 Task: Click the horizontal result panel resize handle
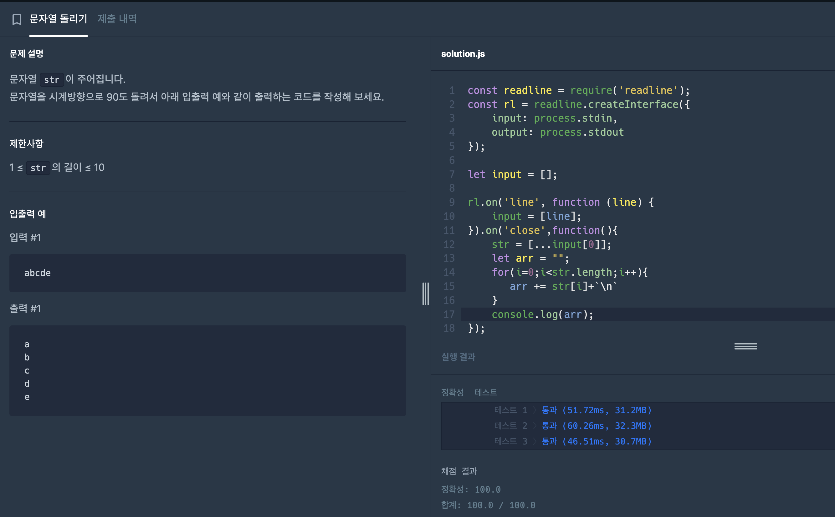[x=745, y=346]
